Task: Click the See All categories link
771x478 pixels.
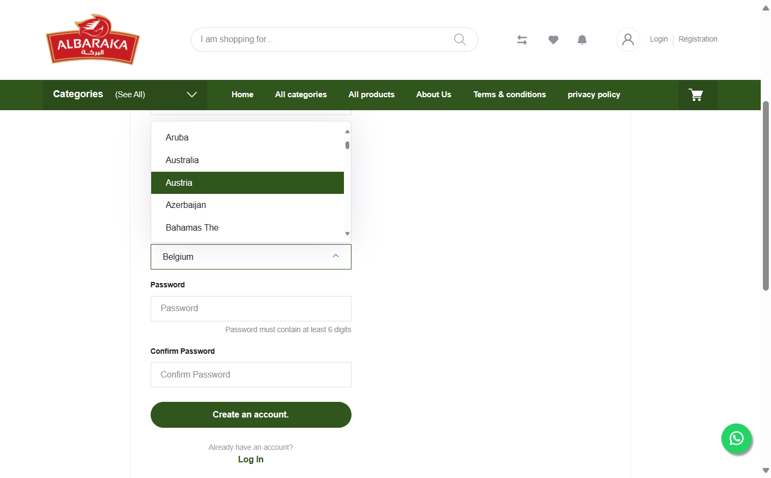Action: pyautogui.click(x=130, y=95)
